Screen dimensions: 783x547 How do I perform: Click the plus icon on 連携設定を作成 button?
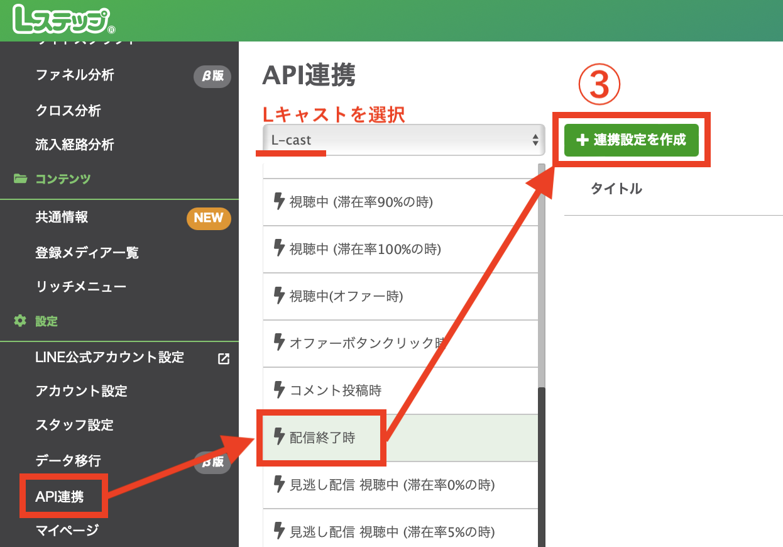(x=581, y=140)
